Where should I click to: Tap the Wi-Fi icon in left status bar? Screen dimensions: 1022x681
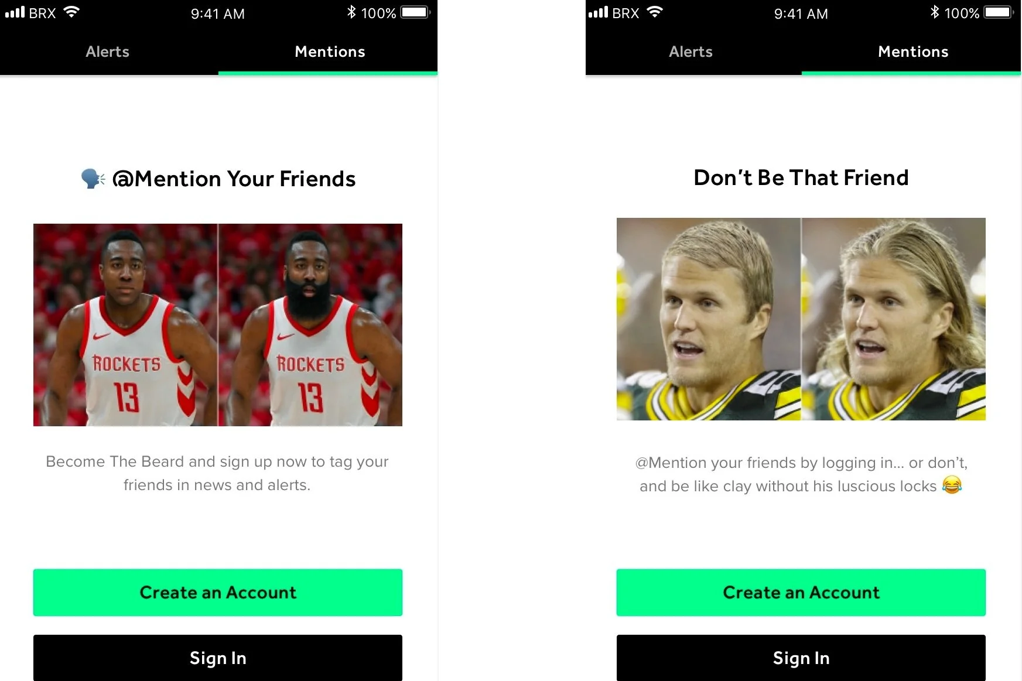(71, 12)
